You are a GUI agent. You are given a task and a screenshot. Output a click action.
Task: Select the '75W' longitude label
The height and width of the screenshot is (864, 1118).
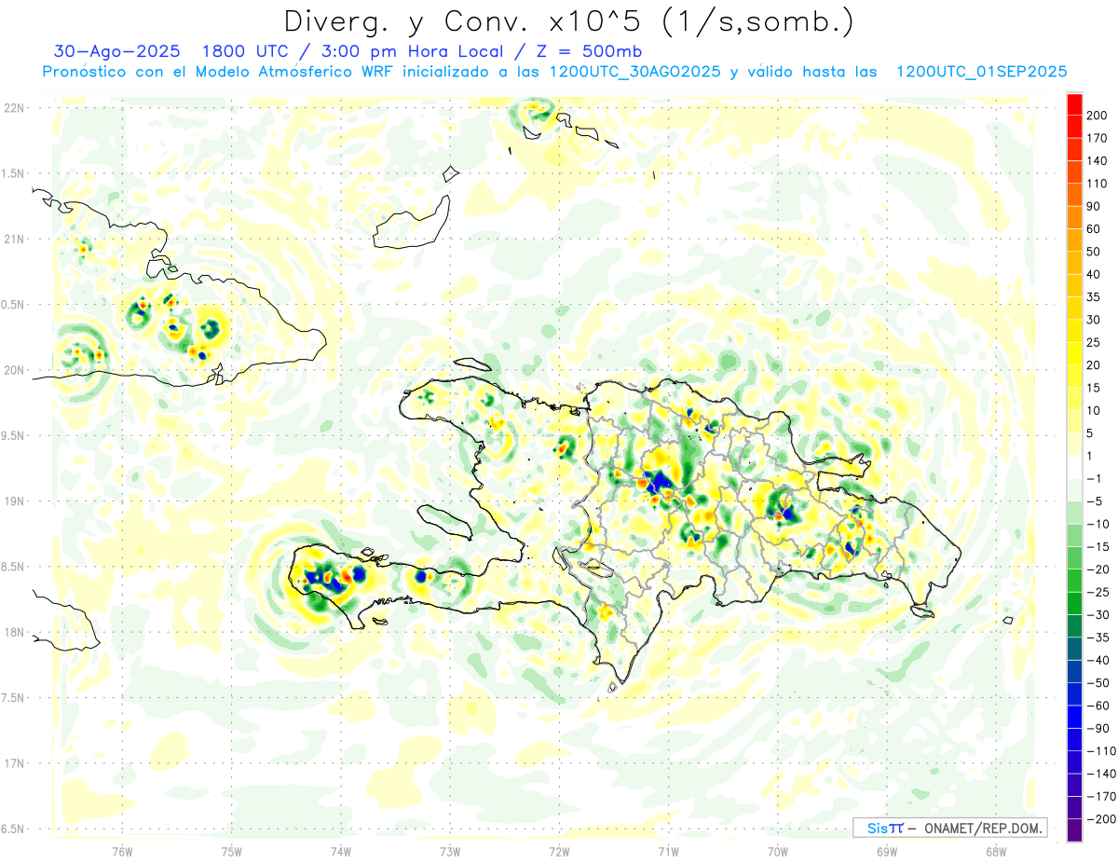[x=232, y=851]
